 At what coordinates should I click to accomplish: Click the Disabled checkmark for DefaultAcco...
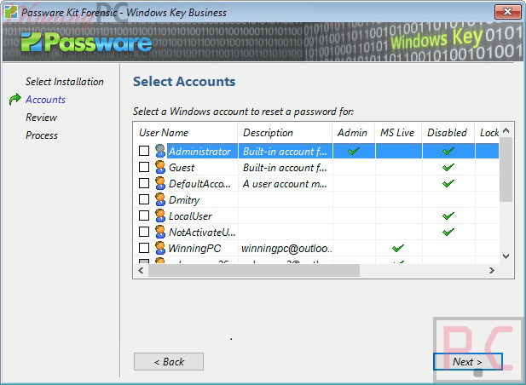pos(448,183)
